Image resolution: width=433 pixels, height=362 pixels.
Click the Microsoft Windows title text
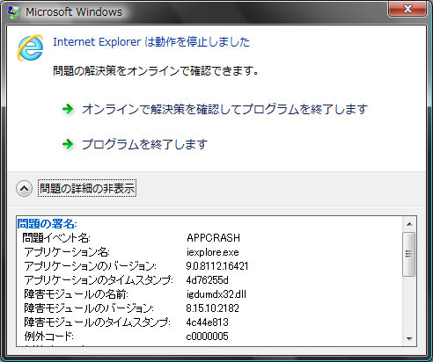[x=74, y=12]
